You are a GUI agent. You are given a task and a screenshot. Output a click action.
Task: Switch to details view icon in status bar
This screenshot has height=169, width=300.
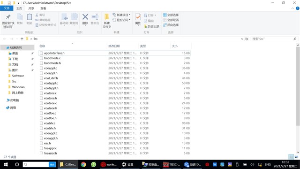291,157
